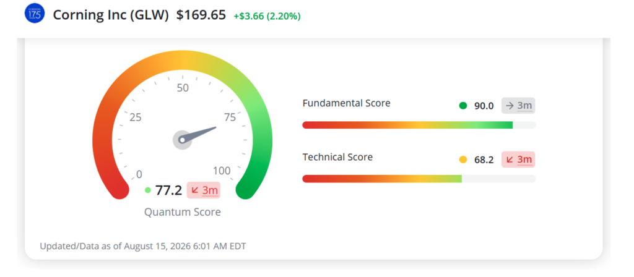
Task: Click the Technical Score label
Action: pyautogui.click(x=337, y=157)
